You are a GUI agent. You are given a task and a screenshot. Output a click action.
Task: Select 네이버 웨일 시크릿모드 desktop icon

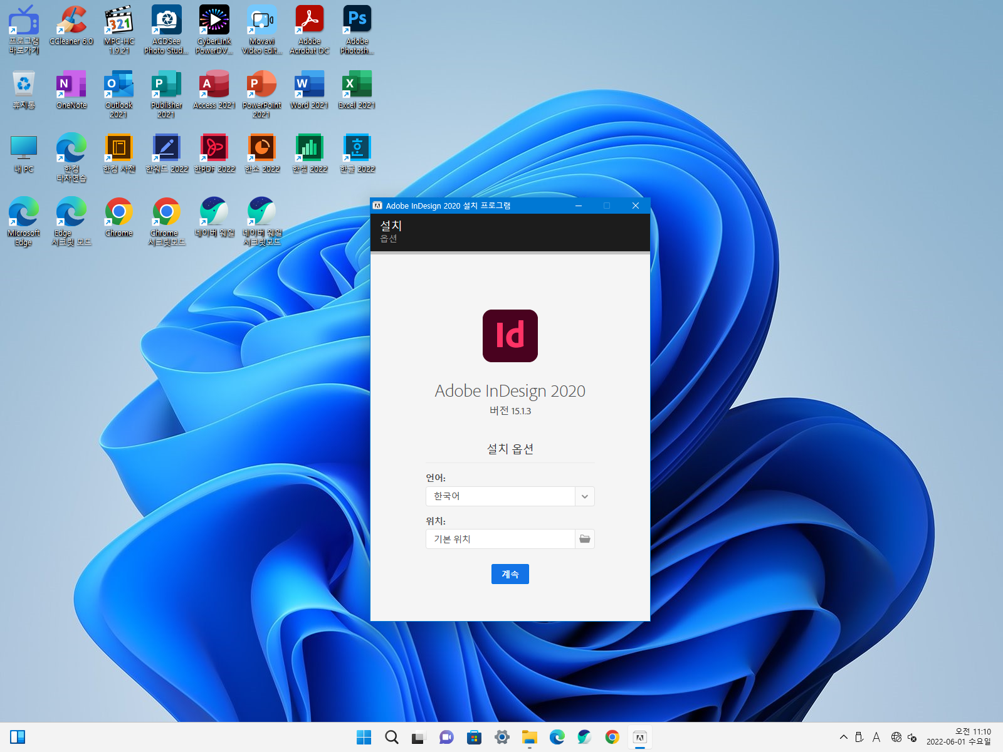point(262,221)
